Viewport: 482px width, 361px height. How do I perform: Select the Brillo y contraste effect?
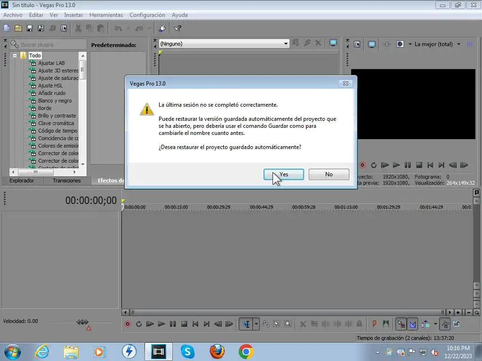[x=57, y=116]
